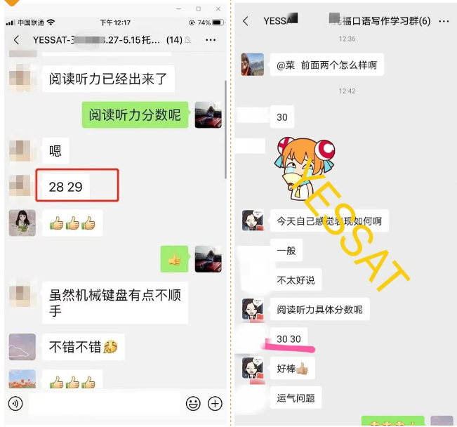Image resolution: width=457 pixels, height=427 pixels.
Task: Tap the voice message icon
Action: click(x=15, y=404)
